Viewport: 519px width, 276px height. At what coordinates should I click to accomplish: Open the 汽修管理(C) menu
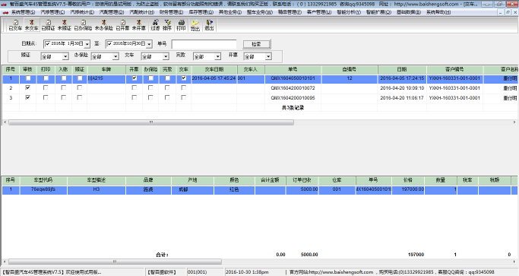[x=52, y=12]
